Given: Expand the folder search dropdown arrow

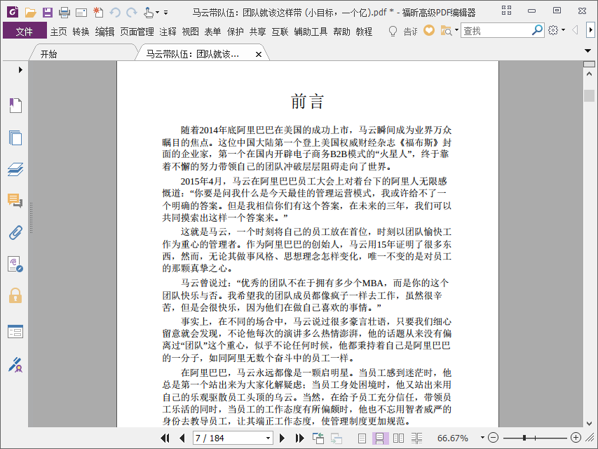Looking at the screenshot, I should (456, 30).
